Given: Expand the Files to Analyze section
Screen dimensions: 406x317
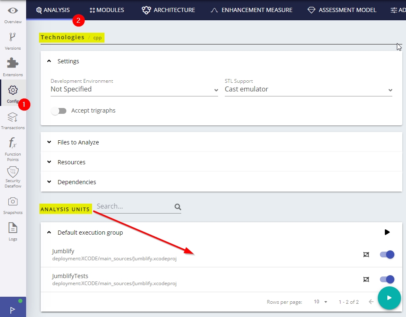Looking at the screenshot, I should [78, 142].
